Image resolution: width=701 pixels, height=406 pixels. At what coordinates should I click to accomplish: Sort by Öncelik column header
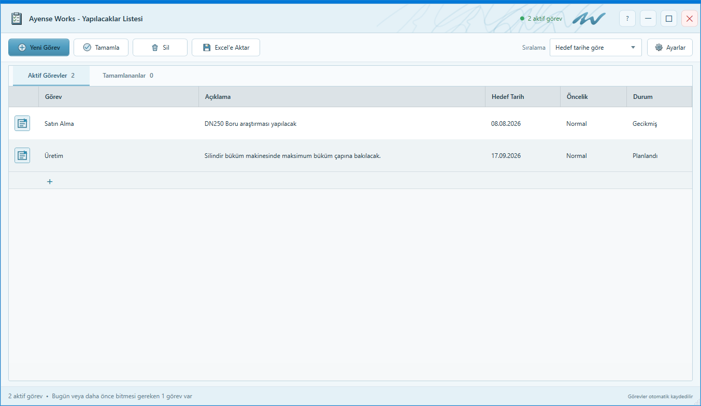click(x=594, y=97)
